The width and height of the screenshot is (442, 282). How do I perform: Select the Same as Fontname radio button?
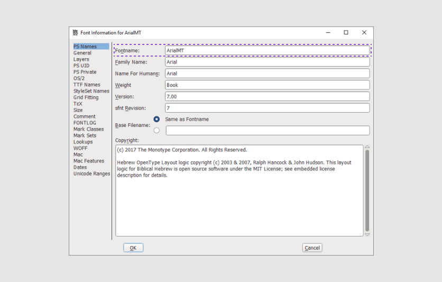[x=156, y=119]
